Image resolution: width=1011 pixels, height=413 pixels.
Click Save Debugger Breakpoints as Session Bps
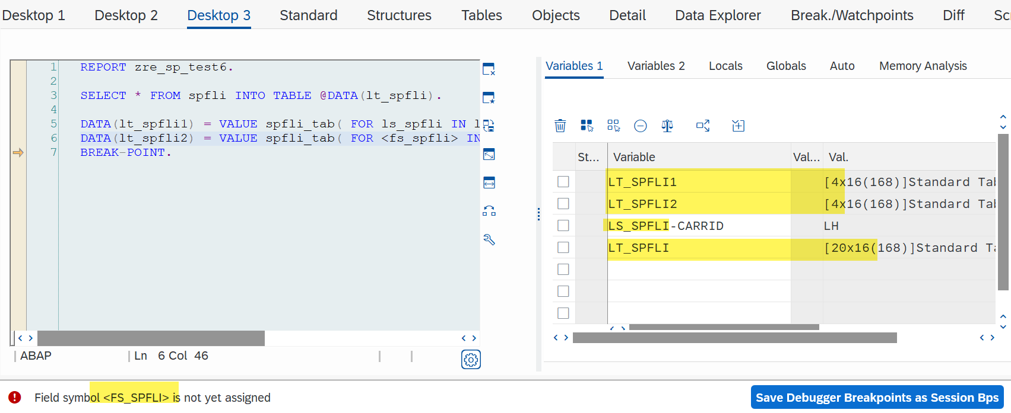coord(877,398)
